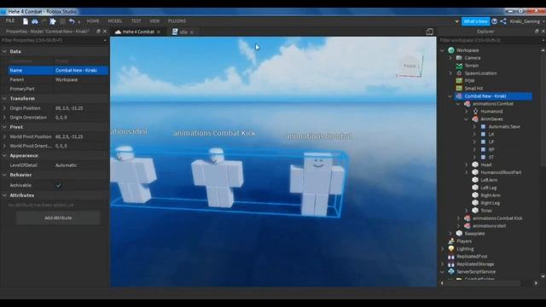Click the Undo arrow in quick-access toolbar
The image size is (546, 307).
point(72,21)
